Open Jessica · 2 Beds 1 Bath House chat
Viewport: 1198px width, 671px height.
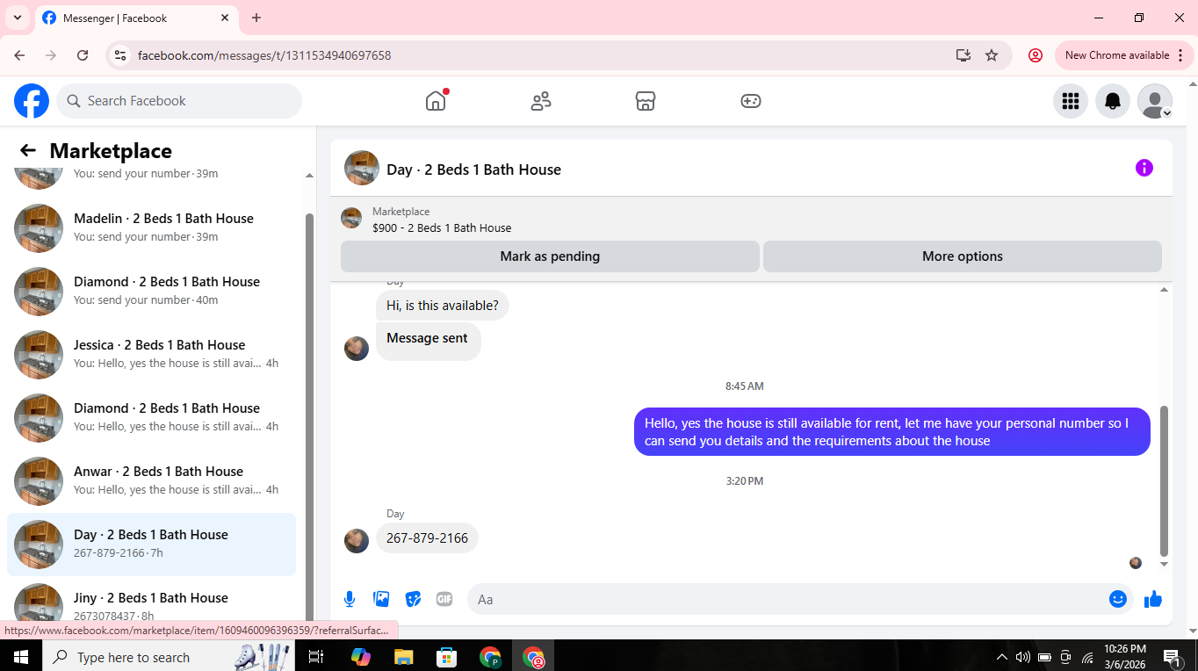point(151,354)
